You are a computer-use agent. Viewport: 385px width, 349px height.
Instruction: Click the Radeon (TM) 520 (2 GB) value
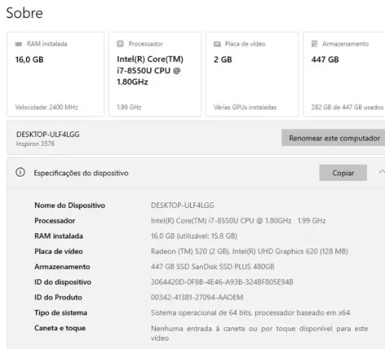(x=249, y=251)
